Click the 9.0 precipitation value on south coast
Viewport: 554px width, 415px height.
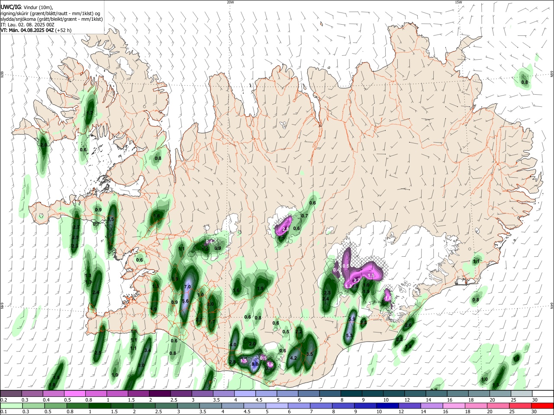pyautogui.click(x=255, y=364)
